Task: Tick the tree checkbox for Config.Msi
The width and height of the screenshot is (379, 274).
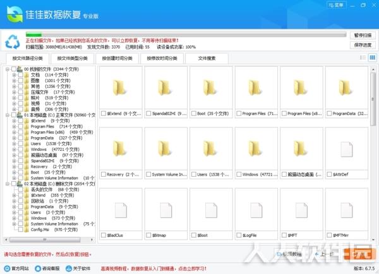Action: (21, 230)
